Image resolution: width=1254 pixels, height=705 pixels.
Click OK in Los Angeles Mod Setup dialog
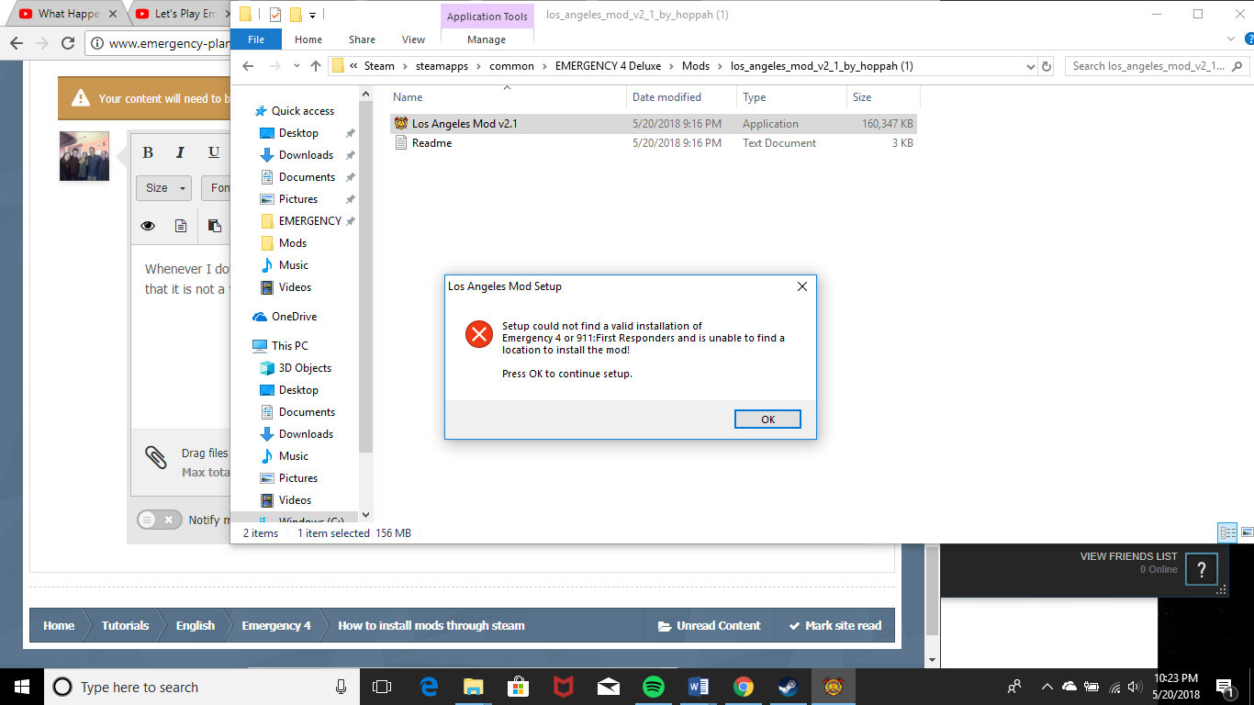tap(767, 420)
